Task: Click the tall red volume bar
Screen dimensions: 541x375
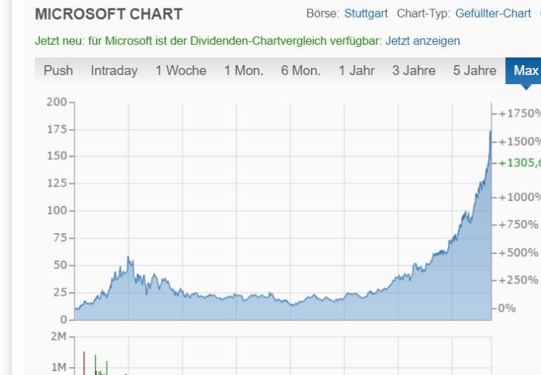Action: [x=84, y=362]
